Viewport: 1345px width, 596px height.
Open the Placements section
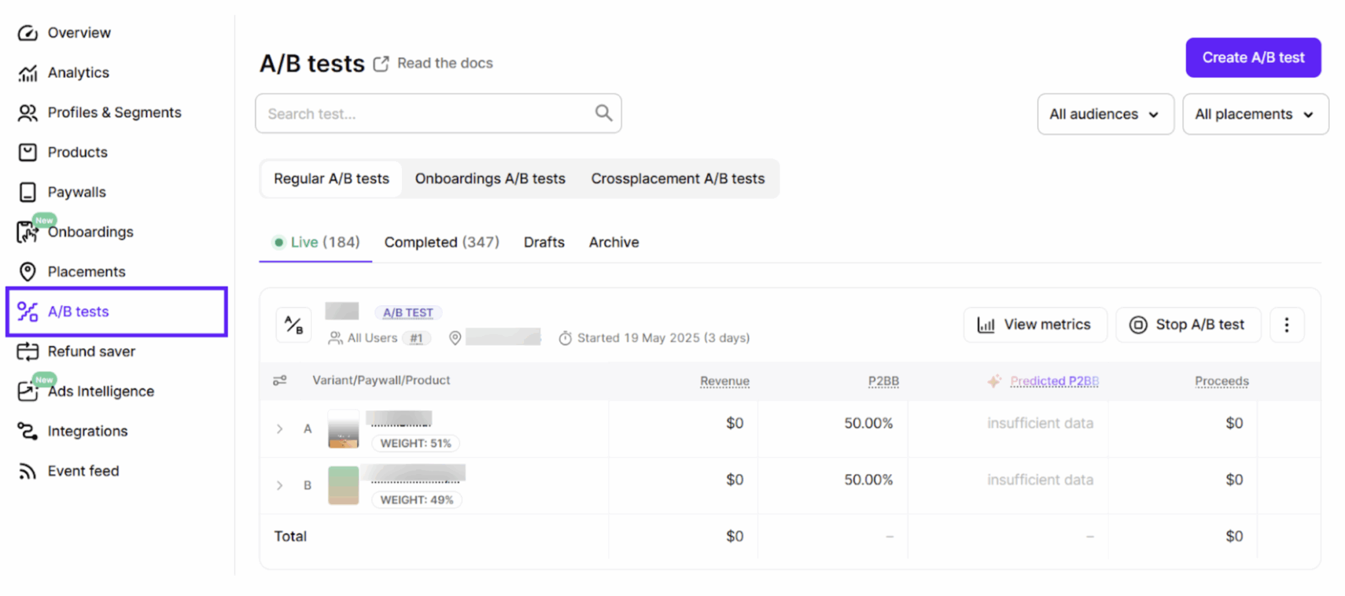tap(86, 271)
